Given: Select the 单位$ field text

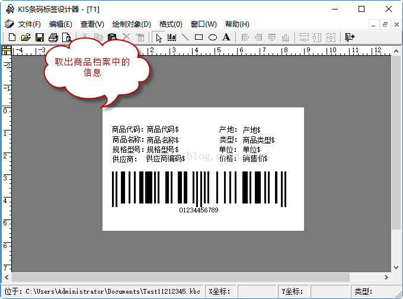Looking at the screenshot, I should coord(251,149).
